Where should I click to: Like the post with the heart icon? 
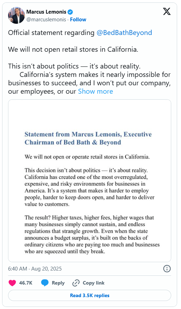12,283
